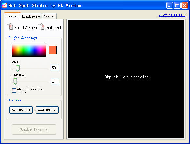Click the Set BG Col button
This screenshot has height=144, width=190.
[x=21, y=110]
